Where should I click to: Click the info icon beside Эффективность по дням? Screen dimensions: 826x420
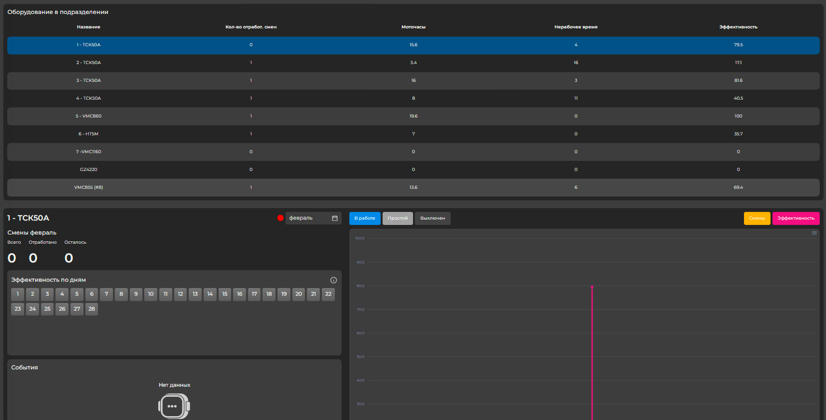[x=333, y=280]
